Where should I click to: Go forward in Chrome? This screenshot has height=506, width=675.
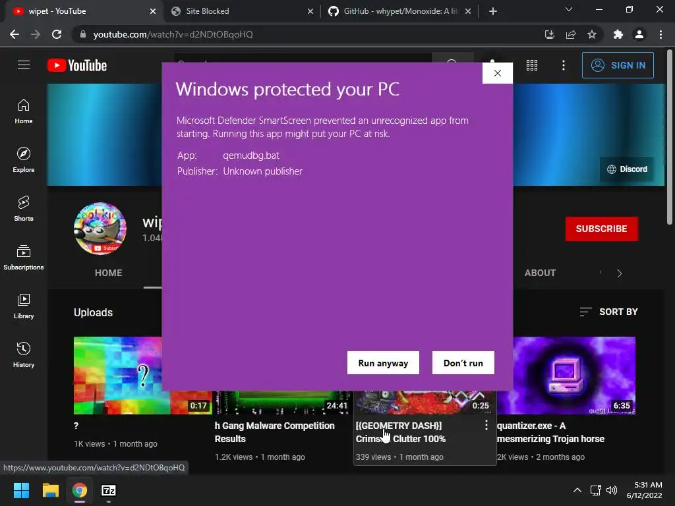point(36,34)
